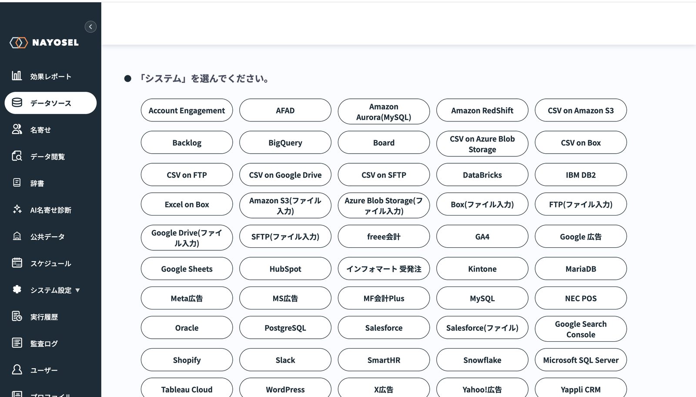This screenshot has width=696, height=397.
Task: Choose Google Drive(ファイル入力)
Action: pos(187,238)
